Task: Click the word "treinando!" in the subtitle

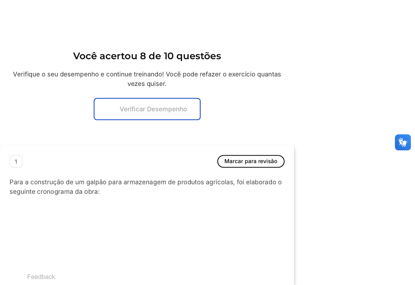Action: tap(149, 74)
